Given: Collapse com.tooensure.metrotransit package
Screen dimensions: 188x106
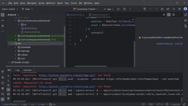Looking at the screenshot, I should [x=16, y=21].
